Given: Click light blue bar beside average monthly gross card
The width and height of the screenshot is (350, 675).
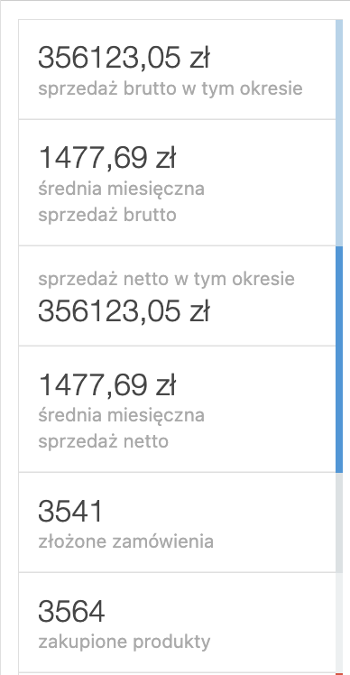Looking at the screenshot, I should [339, 182].
